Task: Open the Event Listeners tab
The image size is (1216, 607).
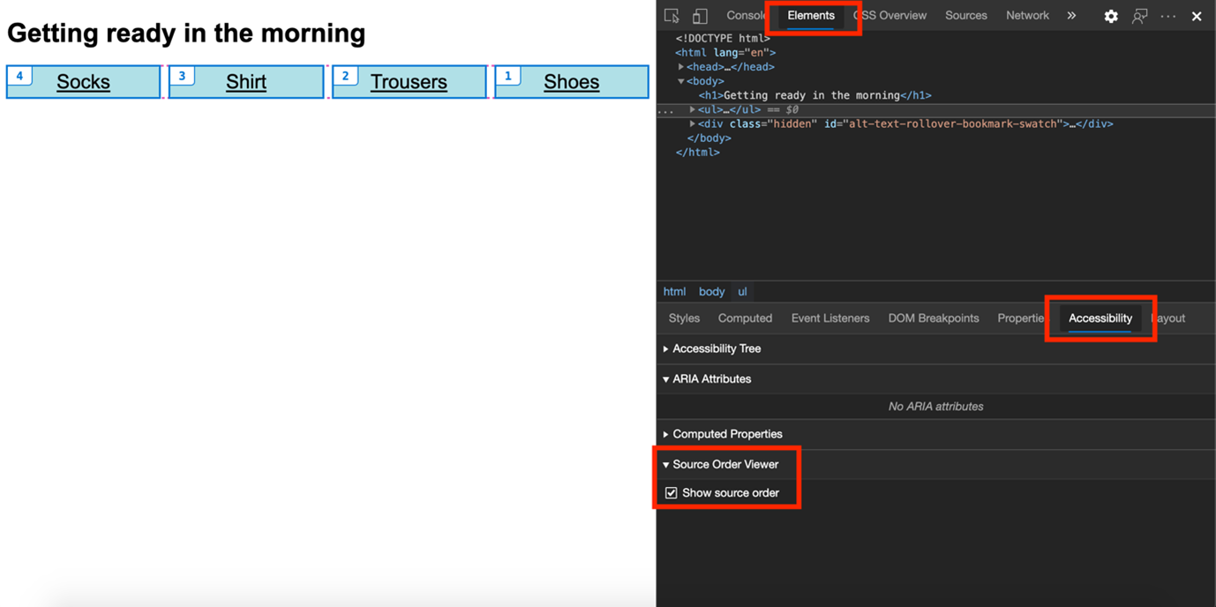Action: 830,318
